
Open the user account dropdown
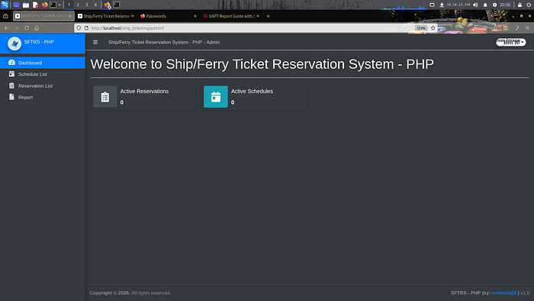pos(511,42)
